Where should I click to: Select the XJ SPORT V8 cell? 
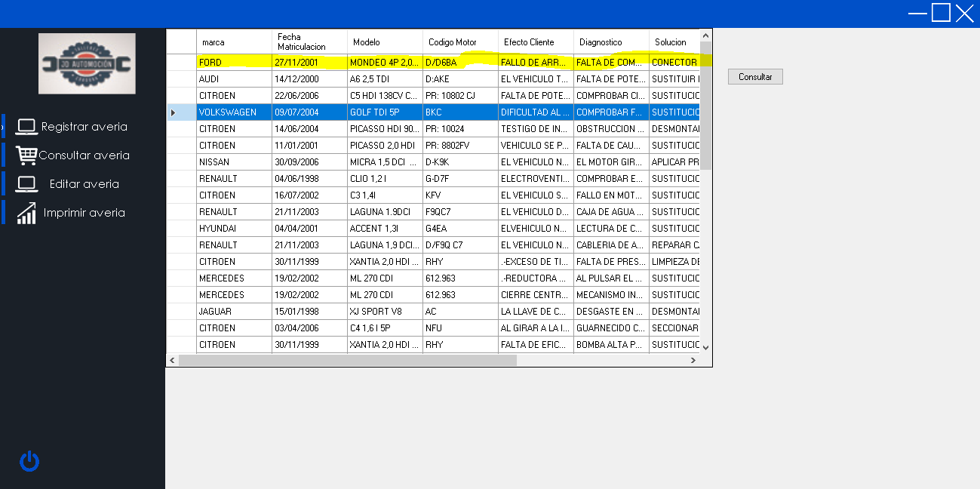pyautogui.click(x=385, y=312)
